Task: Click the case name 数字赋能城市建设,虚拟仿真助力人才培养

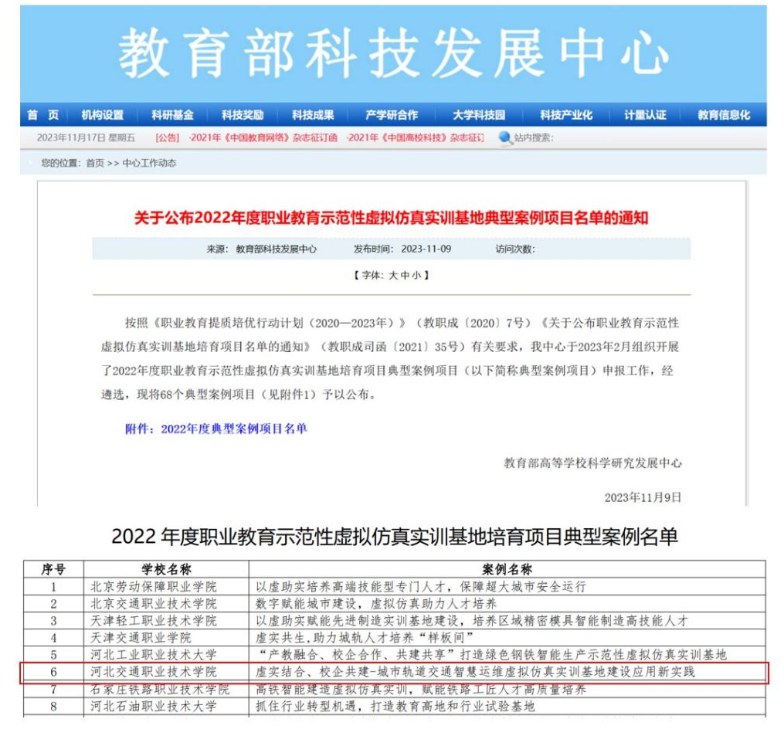Action: [x=376, y=603]
